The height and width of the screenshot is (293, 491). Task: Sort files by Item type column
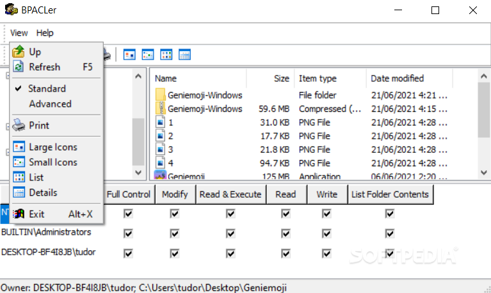point(330,78)
